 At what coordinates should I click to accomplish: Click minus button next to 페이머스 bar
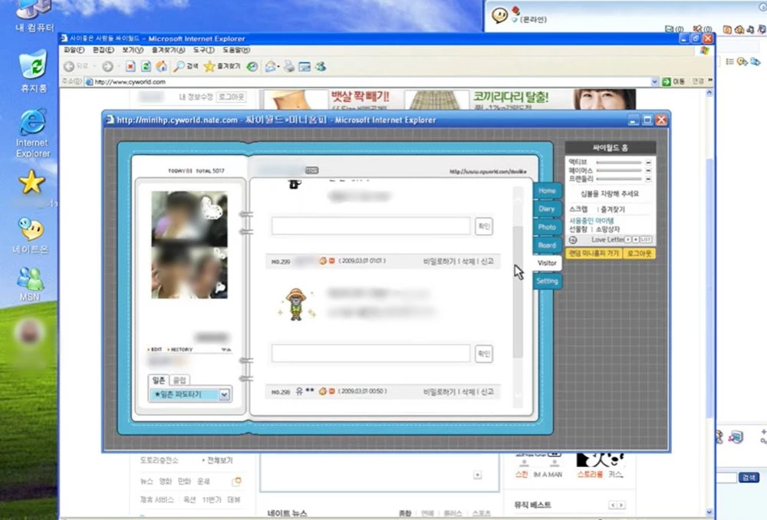coord(648,171)
